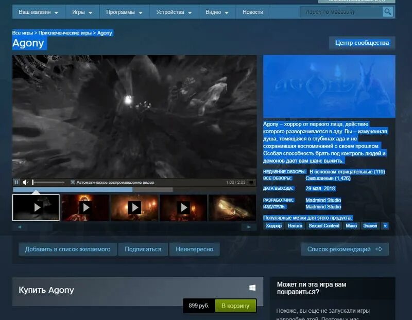Play the third trailer thumbnail
Screen dimensions: 412x320
pos(134,208)
